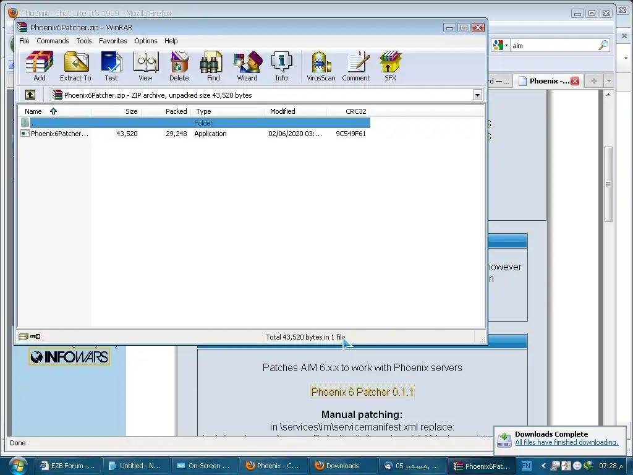Click the Find binoculars icon
Image resolution: width=633 pixels, height=475 pixels.
tap(213, 66)
